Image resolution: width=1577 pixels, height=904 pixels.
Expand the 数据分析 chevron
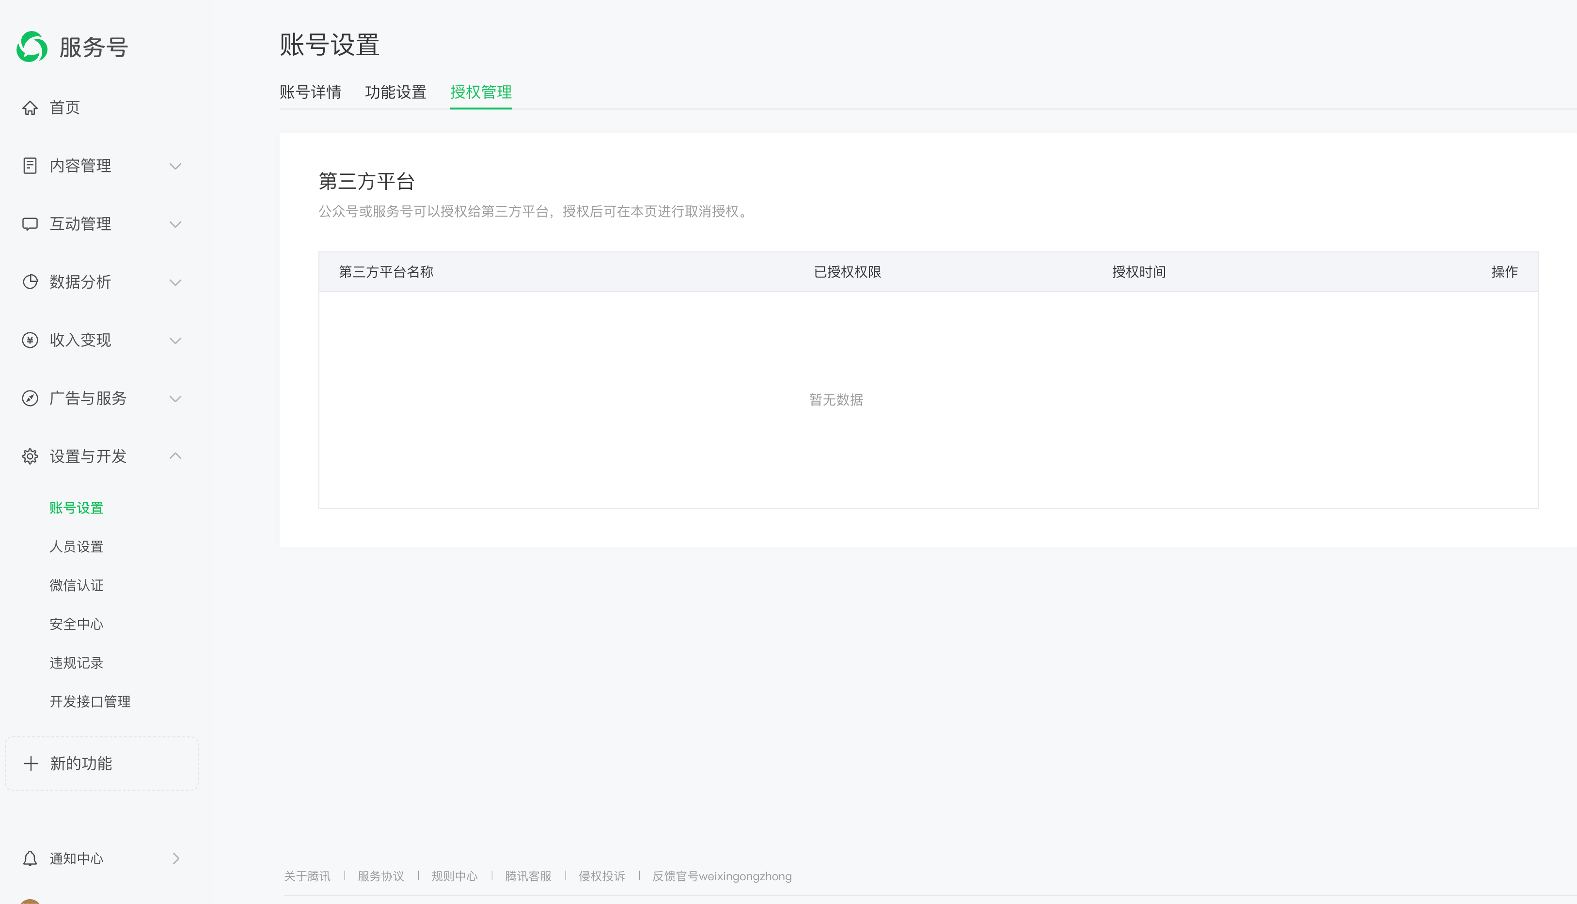176,282
